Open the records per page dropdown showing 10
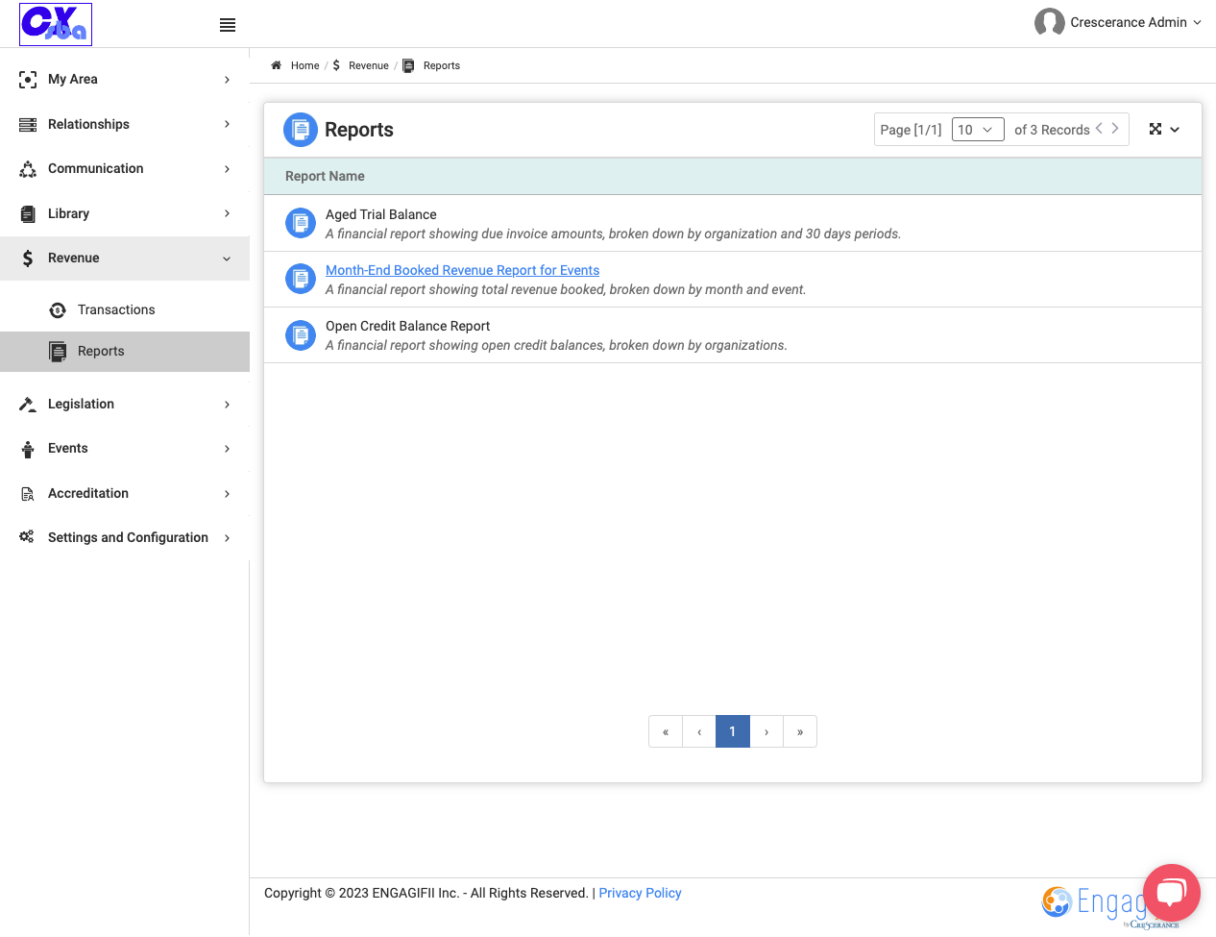The image size is (1216, 937). tap(978, 130)
